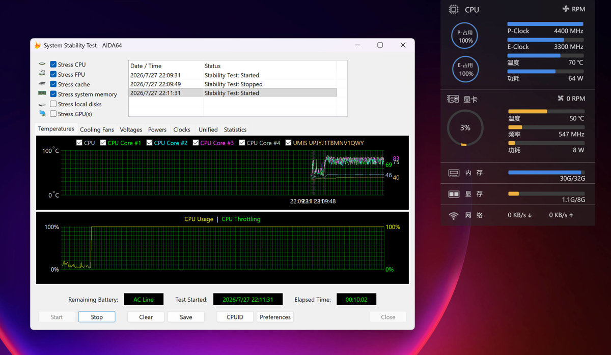Click the 显存 1.1G/8G usage bar
This screenshot has height=355, width=611.
546,193
